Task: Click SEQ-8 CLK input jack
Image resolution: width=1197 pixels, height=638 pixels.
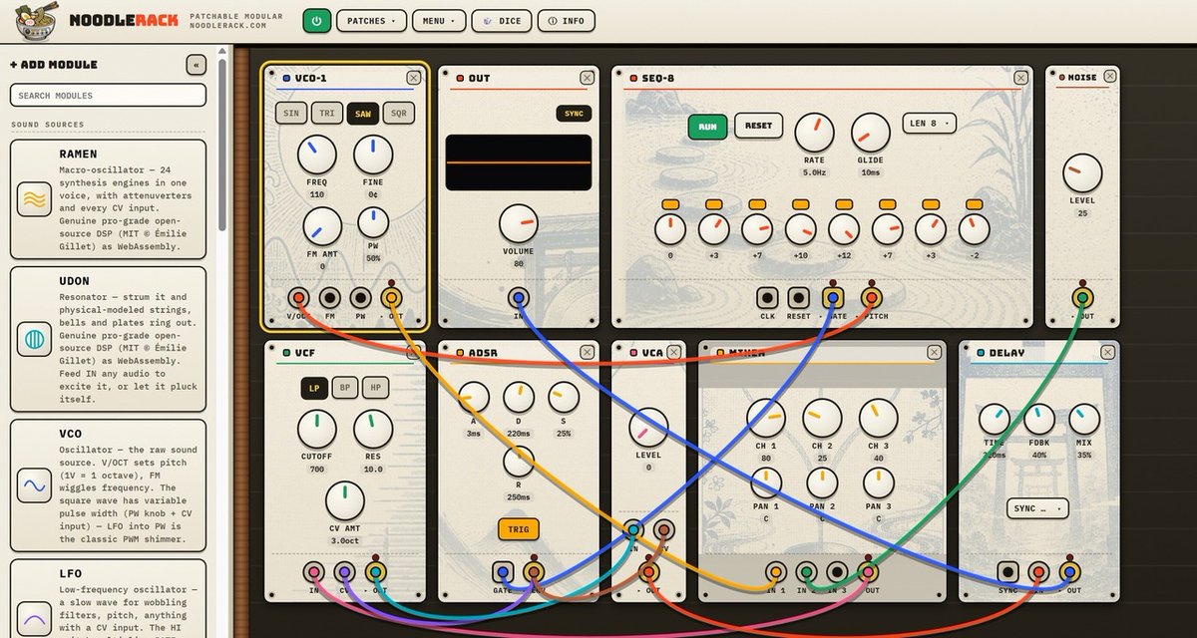Action: coord(767,297)
